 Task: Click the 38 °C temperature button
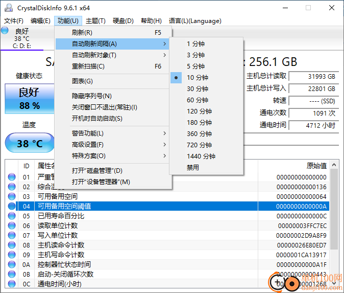point(30,143)
